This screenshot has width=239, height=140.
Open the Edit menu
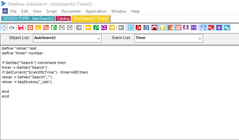click(25, 11)
